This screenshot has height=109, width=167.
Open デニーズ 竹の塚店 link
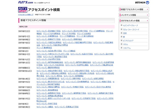[x=68, y=34]
